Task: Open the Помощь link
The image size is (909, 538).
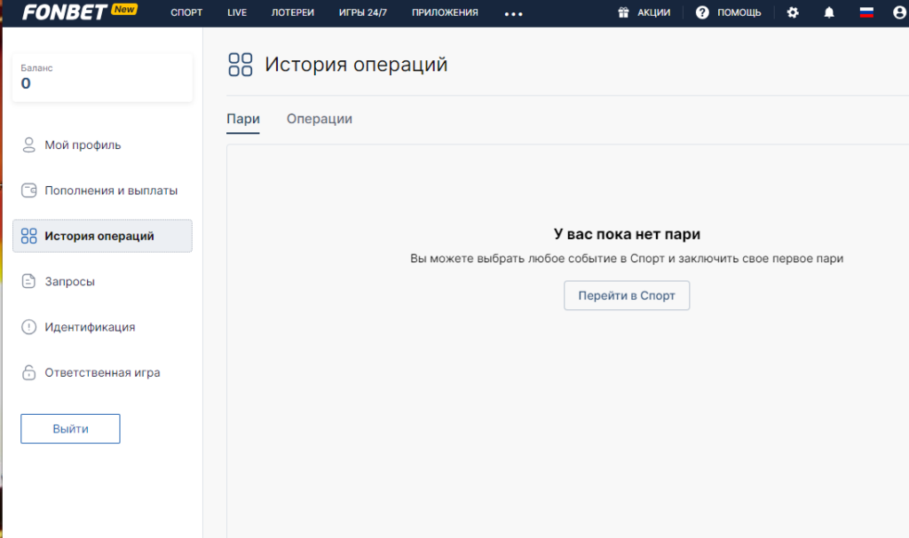Action: point(739,12)
